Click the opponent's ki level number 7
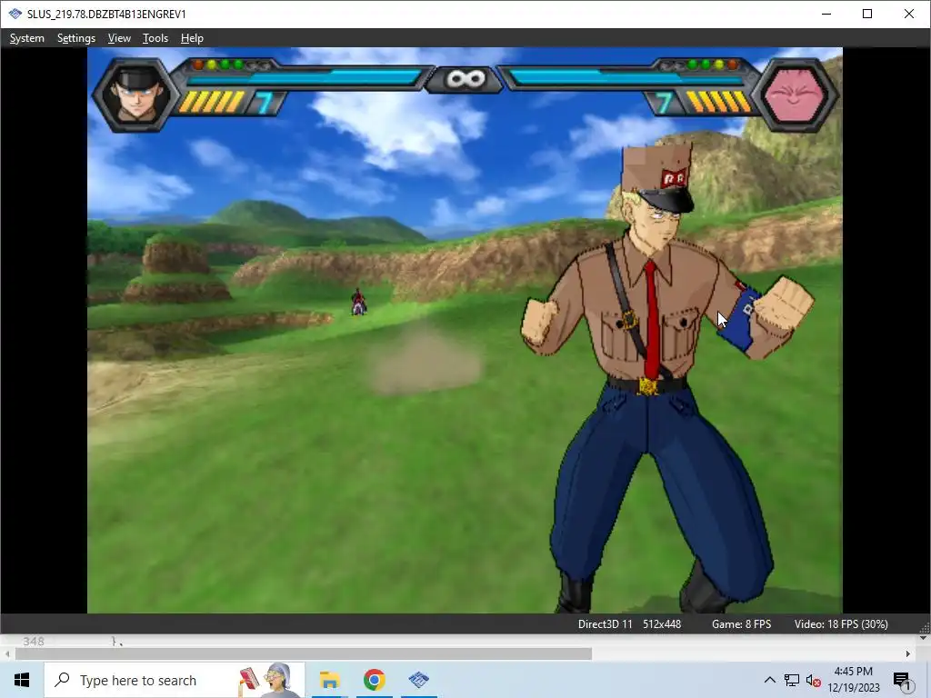The width and height of the screenshot is (931, 698). click(x=665, y=103)
